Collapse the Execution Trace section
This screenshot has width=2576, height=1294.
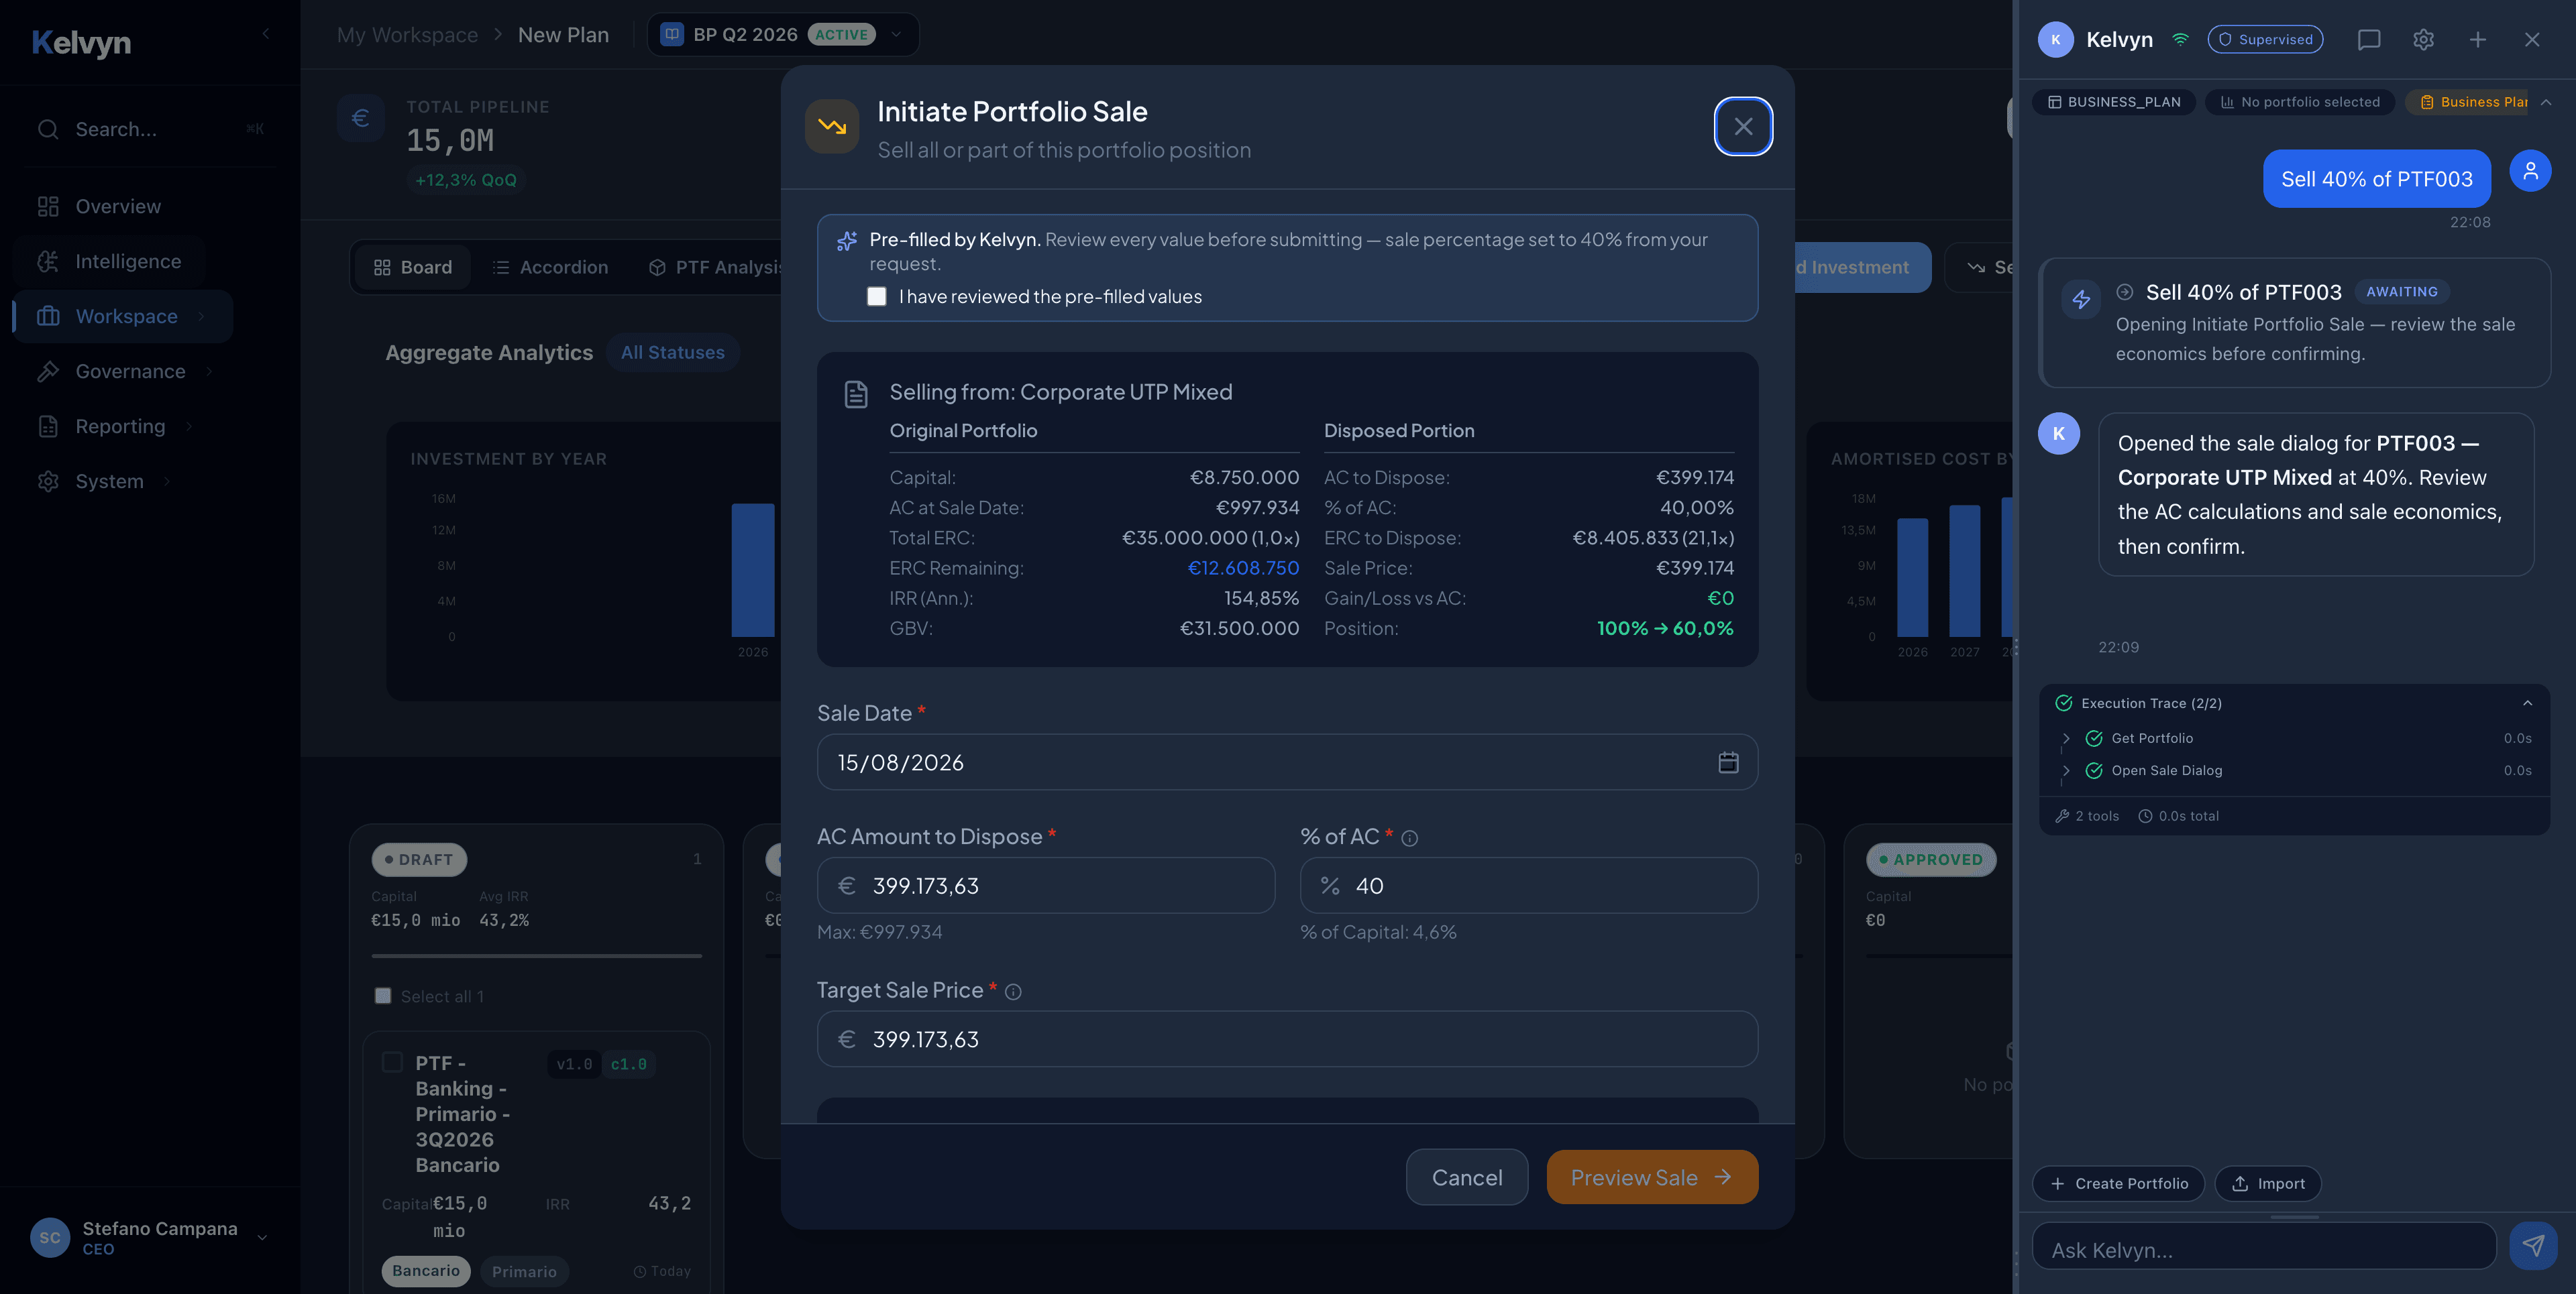[x=2528, y=703]
